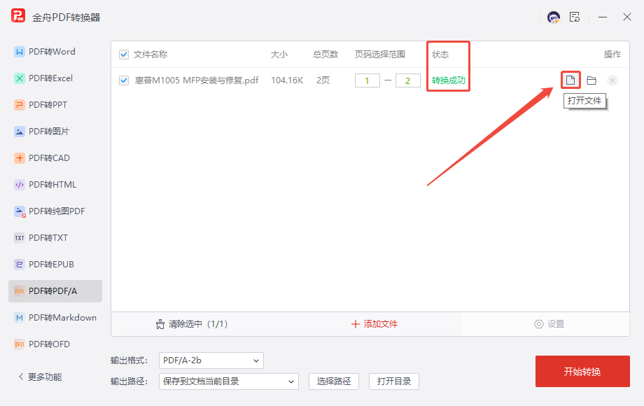This screenshot has width=644, height=406.
Task: Select the PDF转CAD icon in sidebar
Action: 20,158
